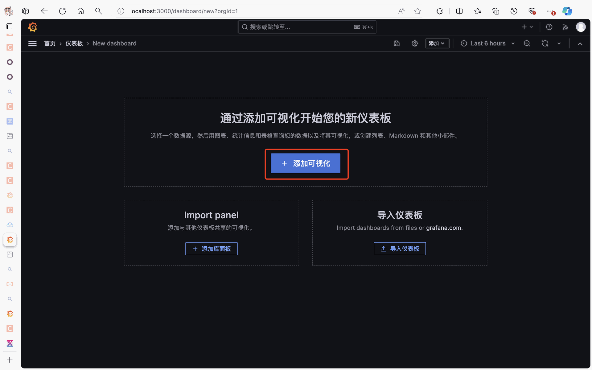Open the Grafana hamburger navigation menu
Image resolution: width=592 pixels, height=370 pixels.
[32, 43]
